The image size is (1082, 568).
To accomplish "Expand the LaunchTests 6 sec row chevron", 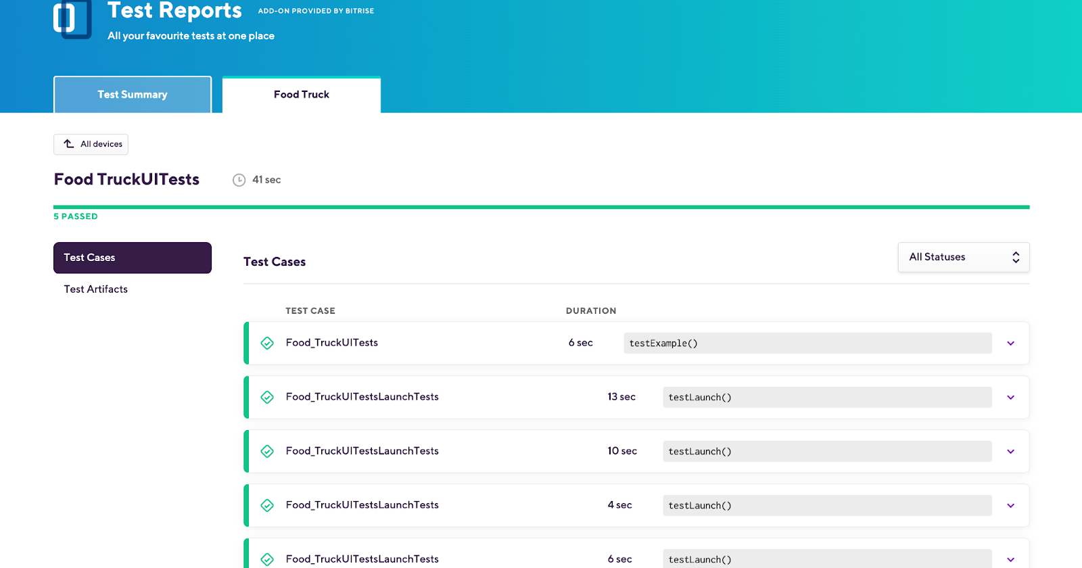I will [1010, 560].
